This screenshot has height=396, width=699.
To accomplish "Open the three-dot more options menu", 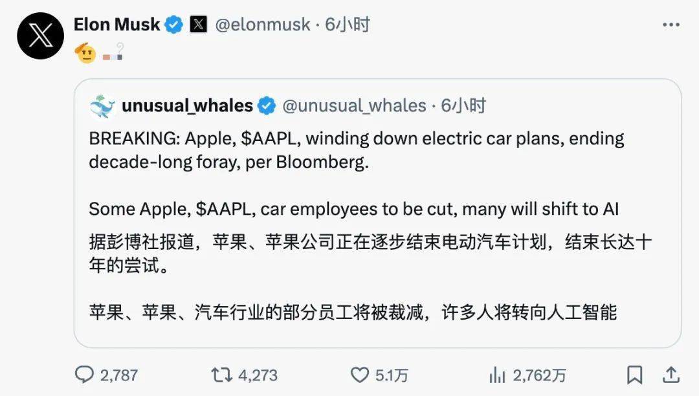I will (671, 25).
